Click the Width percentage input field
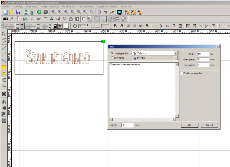The image size is (230, 167). click(203, 54)
